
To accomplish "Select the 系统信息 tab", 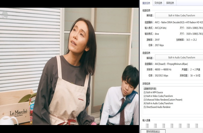I will (x=170, y=3).
